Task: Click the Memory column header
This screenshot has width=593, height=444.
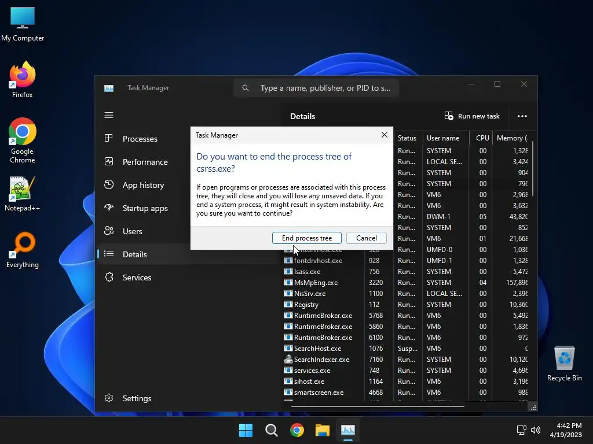Action: pyautogui.click(x=511, y=138)
